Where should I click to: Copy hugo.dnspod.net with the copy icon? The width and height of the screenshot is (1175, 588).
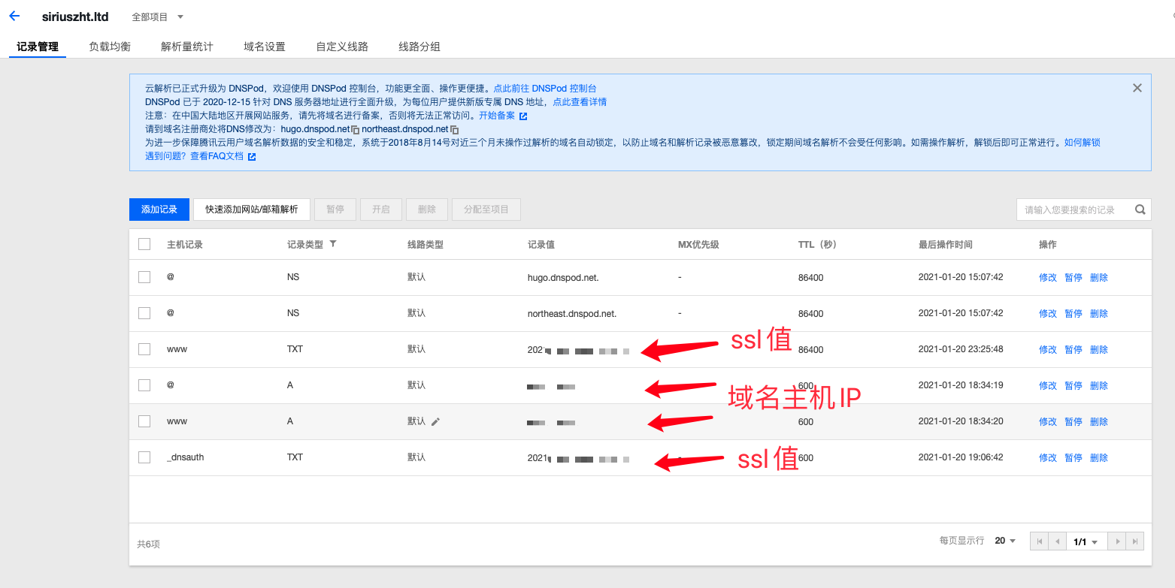(x=356, y=130)
